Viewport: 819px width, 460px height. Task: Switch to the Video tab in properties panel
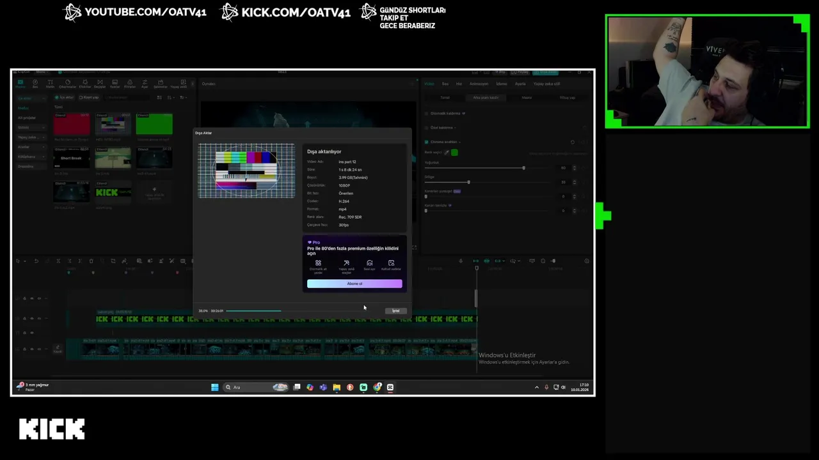(x=429, y=84)
